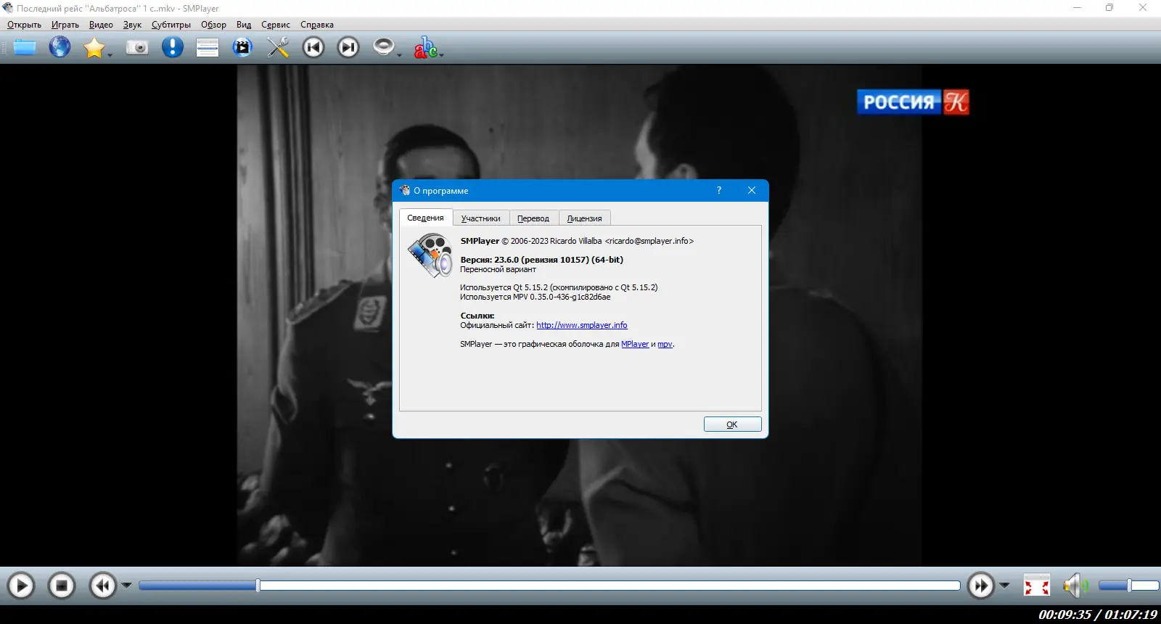The width and height of the screenshot is (1161, 624).
Task: Mute audio with the speaker icon
Action: [x=1076, y=586]
